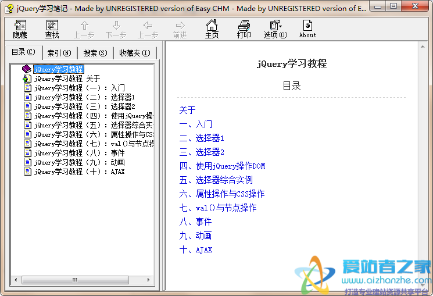Open the 三、选择器2 link
Screen dimensions: 433x296
point(202,152)
